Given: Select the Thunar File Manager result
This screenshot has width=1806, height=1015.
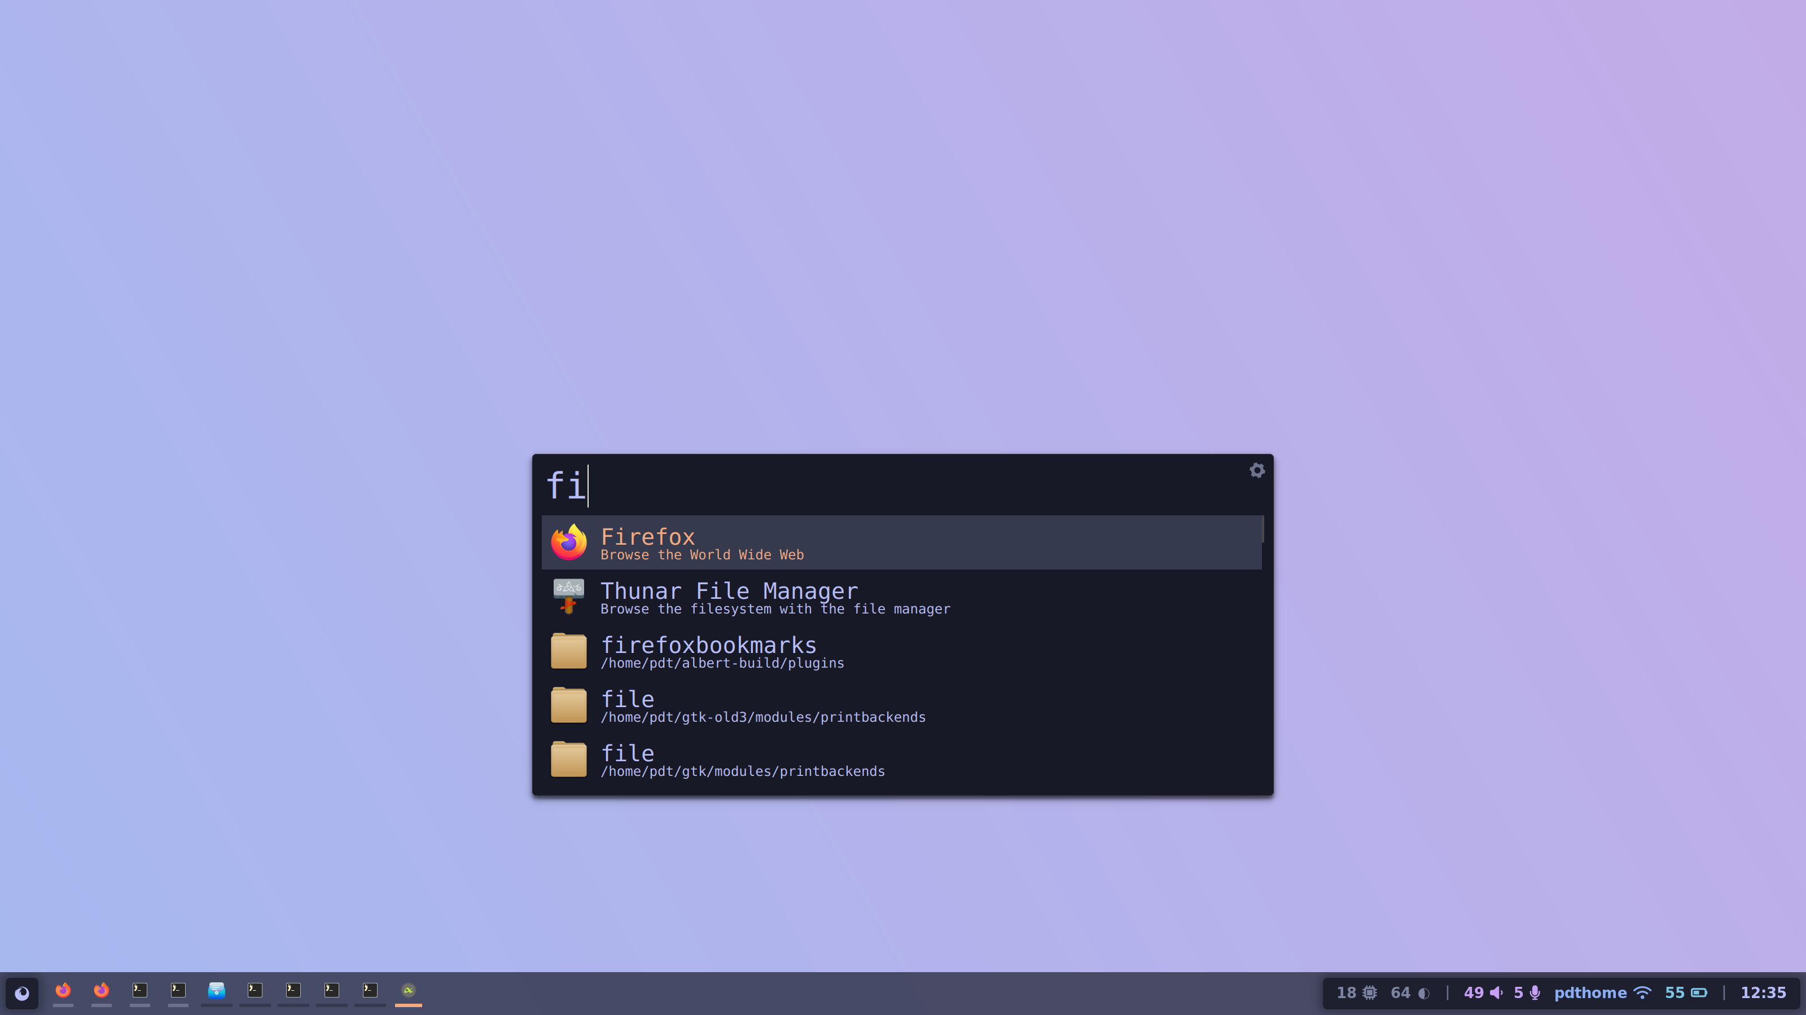Looking at the screenshot, I should point(902,597).
